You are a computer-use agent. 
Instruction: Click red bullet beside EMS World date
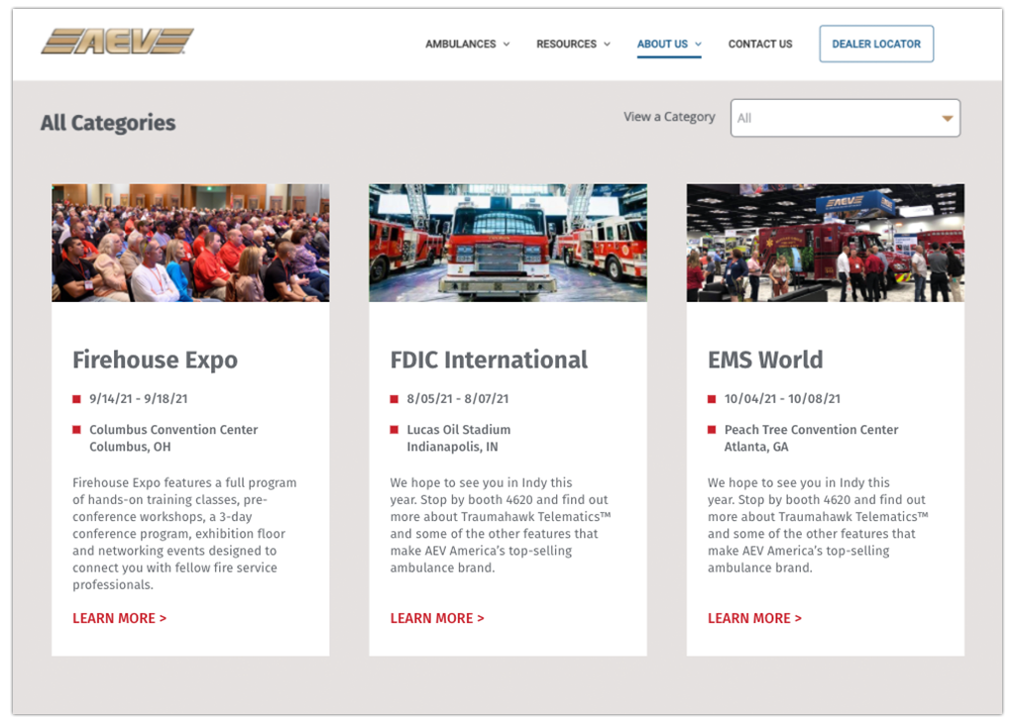coord(712,399)
